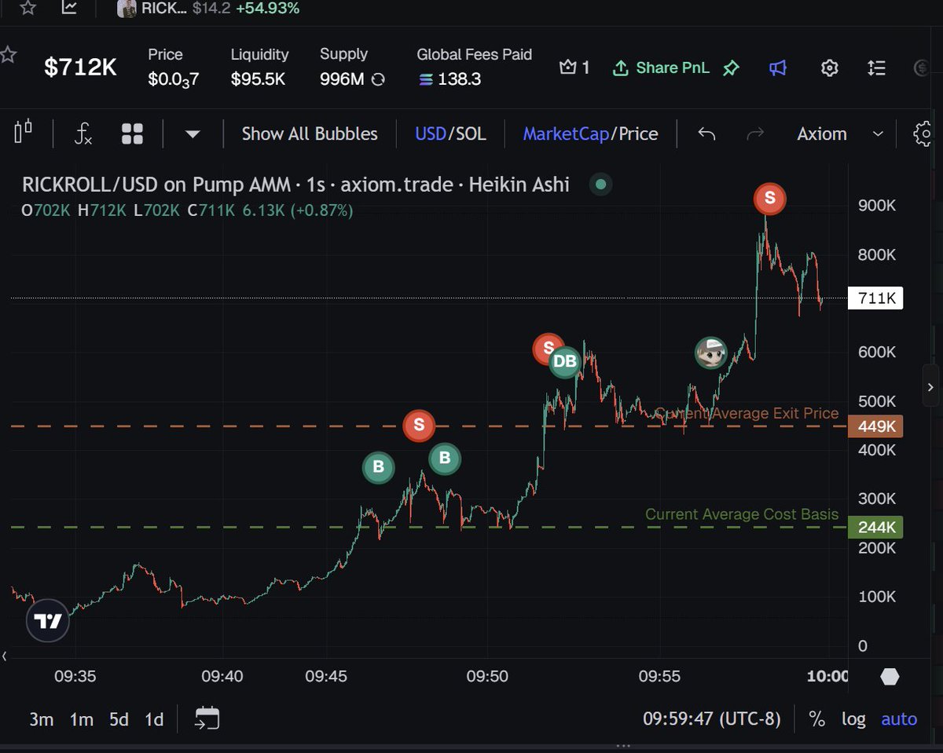Open the line chart icon in top bar
943x753 pixels.
click(x=70, y=8)
